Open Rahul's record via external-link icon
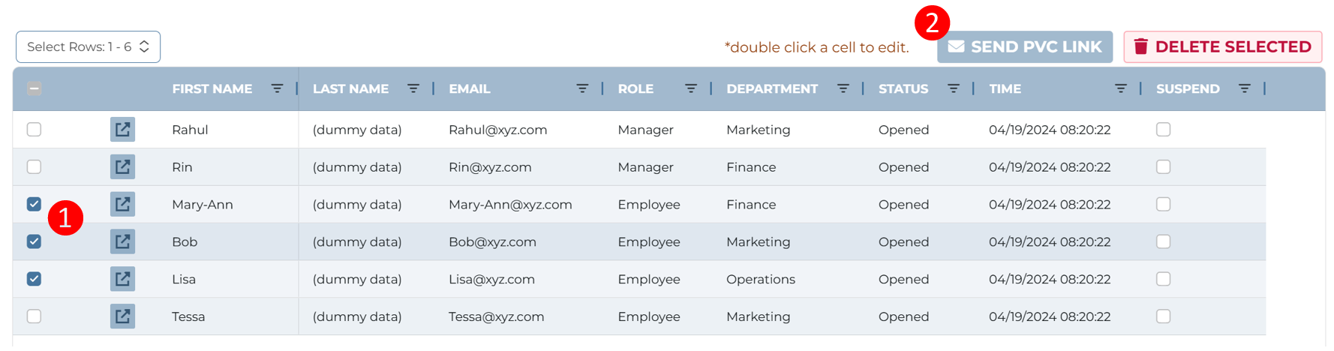 click(122, 129)
